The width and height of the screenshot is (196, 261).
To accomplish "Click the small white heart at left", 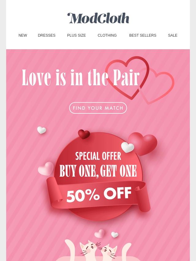I will pyautogui.click(x=41, y=130).
